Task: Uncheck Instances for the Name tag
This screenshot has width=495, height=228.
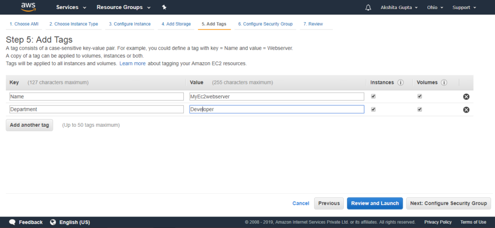Action: tap(374, 96)
